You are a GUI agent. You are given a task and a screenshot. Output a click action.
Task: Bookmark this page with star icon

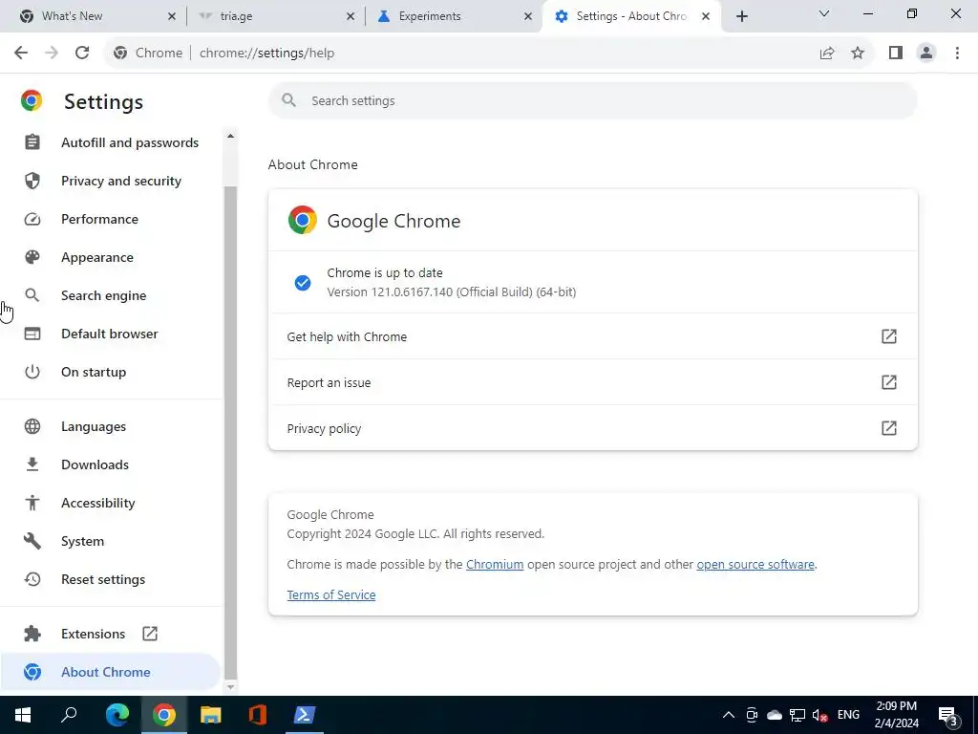858,54
